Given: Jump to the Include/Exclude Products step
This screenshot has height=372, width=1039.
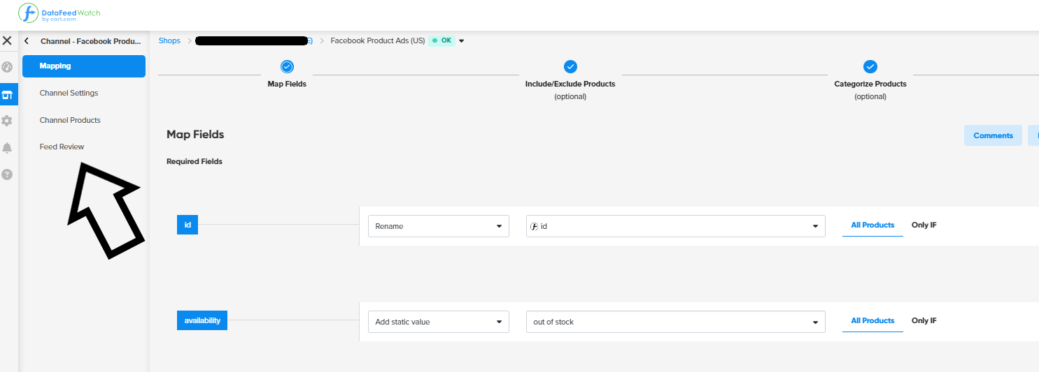Looking at the screenshot, I should click(570, 67).
